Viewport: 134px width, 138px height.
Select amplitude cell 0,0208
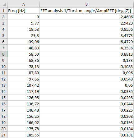click(87, 116)
